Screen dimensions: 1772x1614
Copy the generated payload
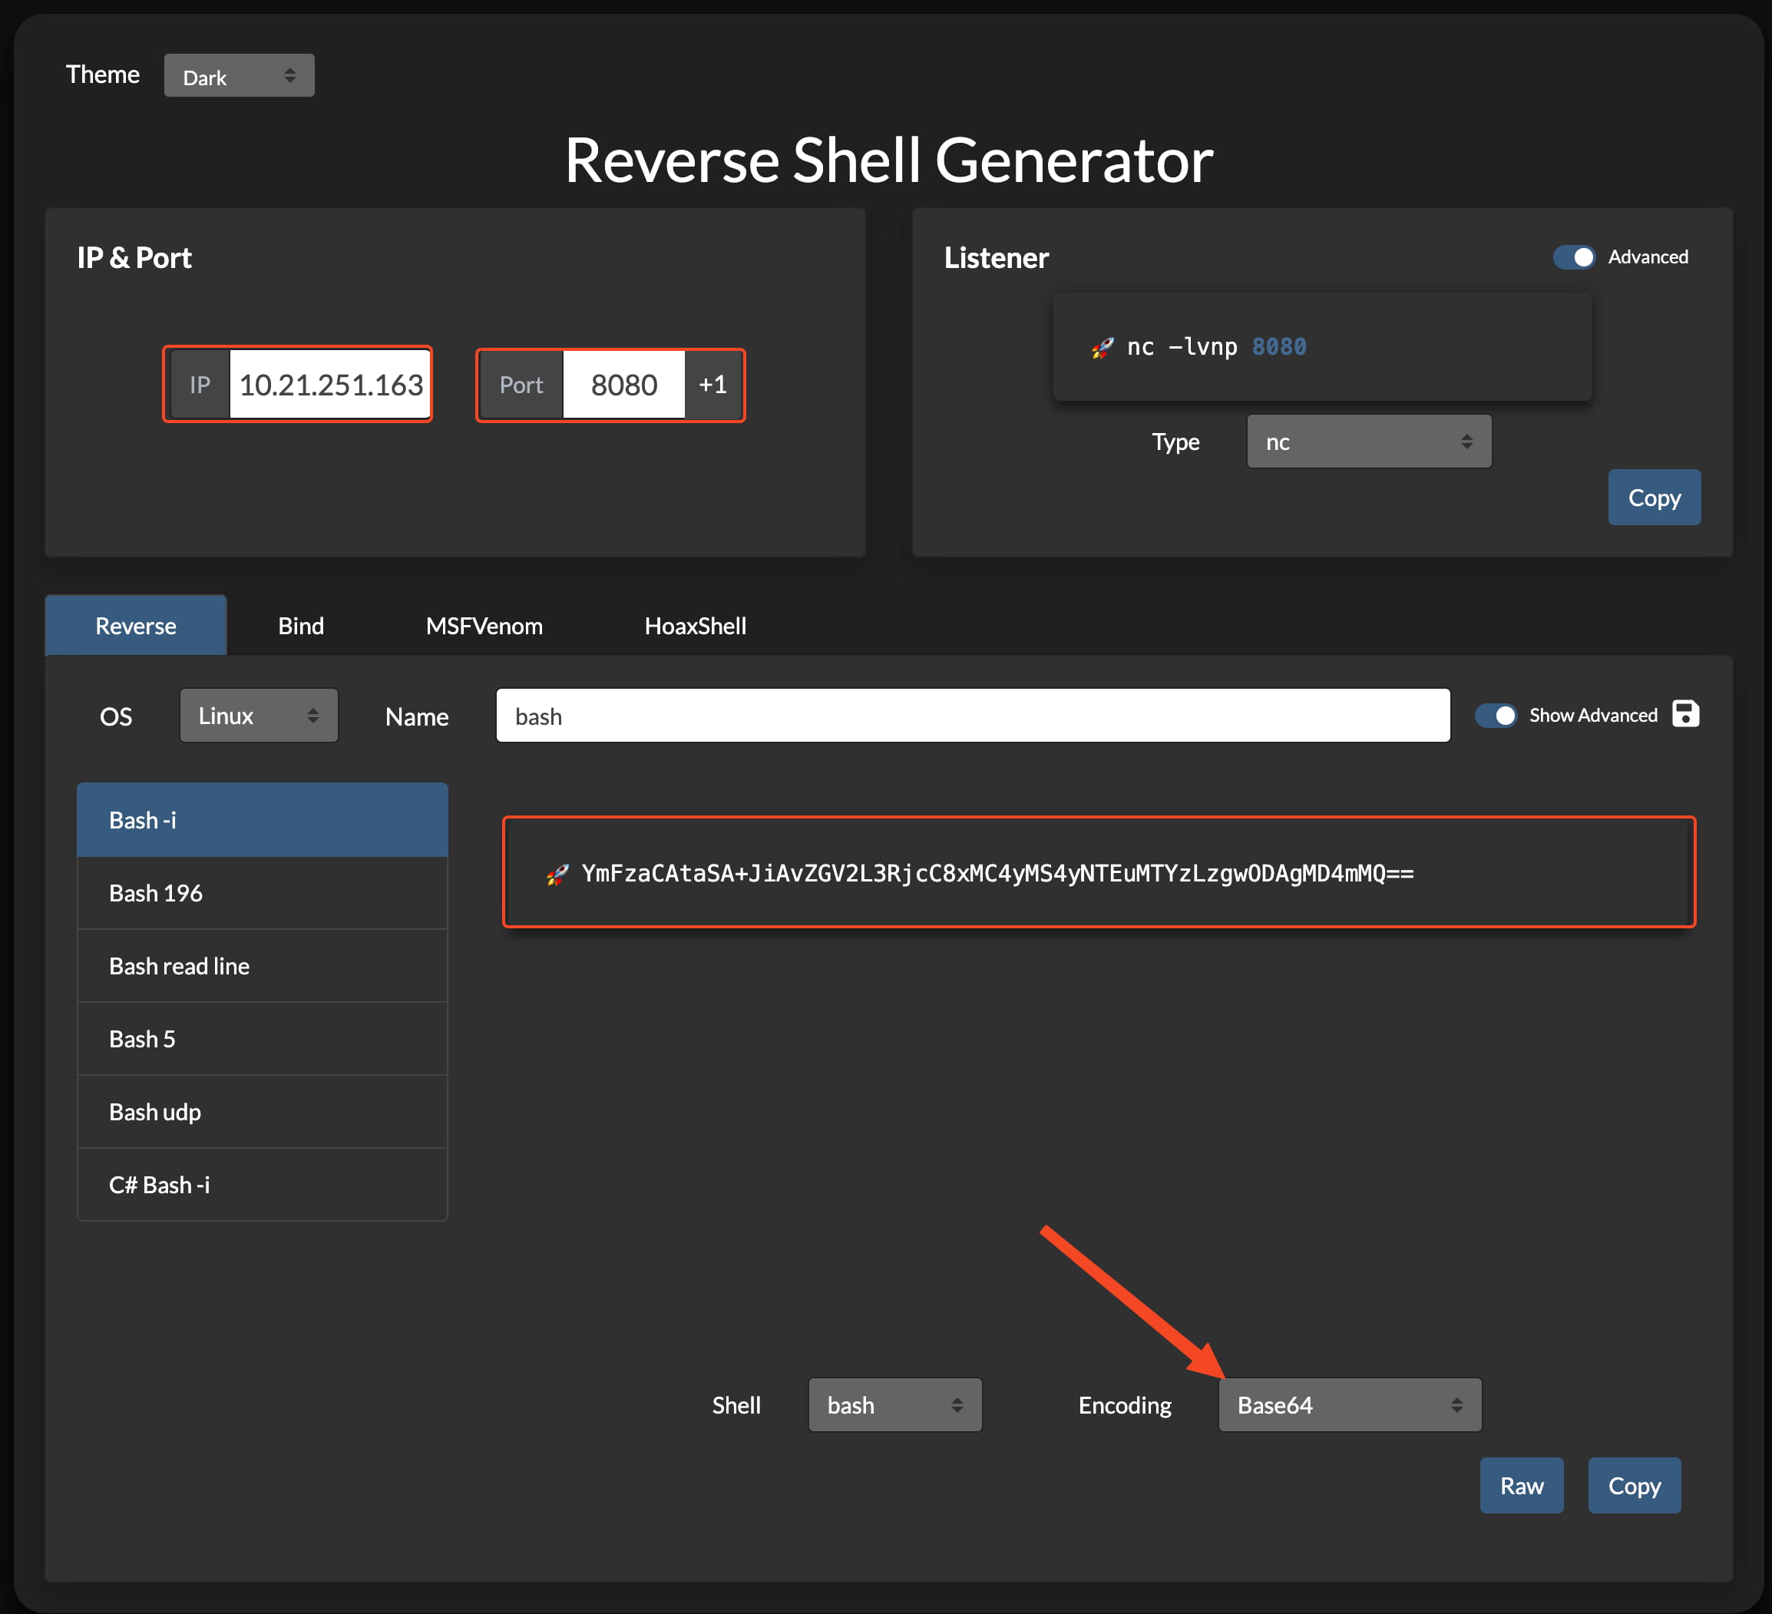(x=1633, y=1486)
